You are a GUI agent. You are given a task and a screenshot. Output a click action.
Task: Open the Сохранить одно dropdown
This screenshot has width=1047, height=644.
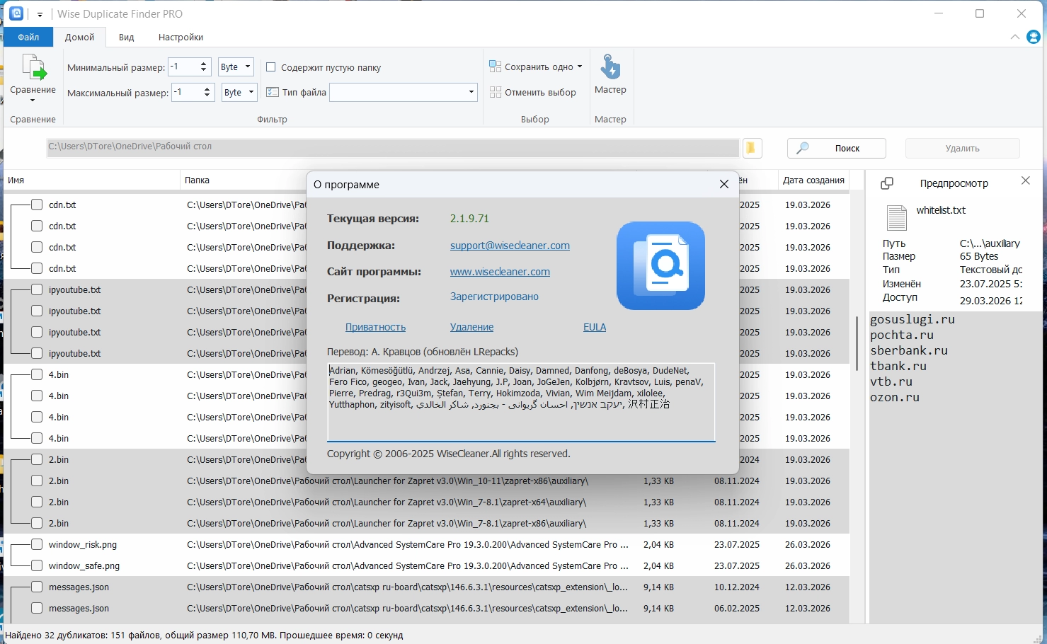coord(579,67)
